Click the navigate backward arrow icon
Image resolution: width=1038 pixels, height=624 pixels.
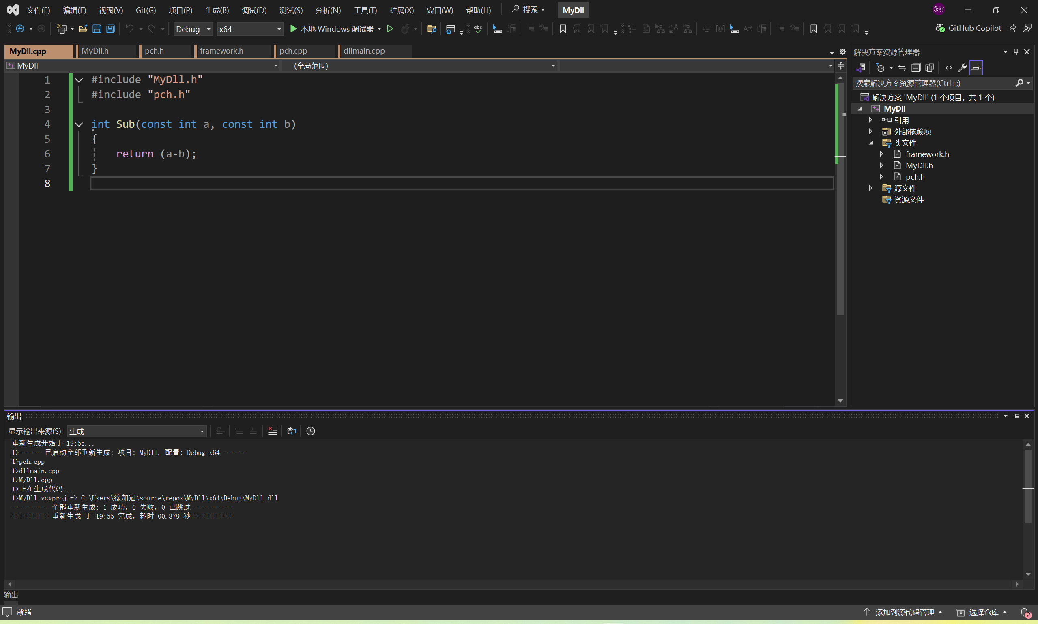pyautogui.click(x=20, y=29)
